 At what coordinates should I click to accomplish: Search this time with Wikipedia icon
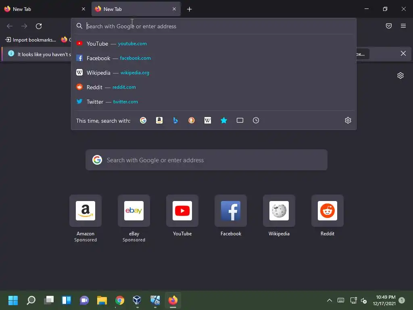(x=208, y=120)
